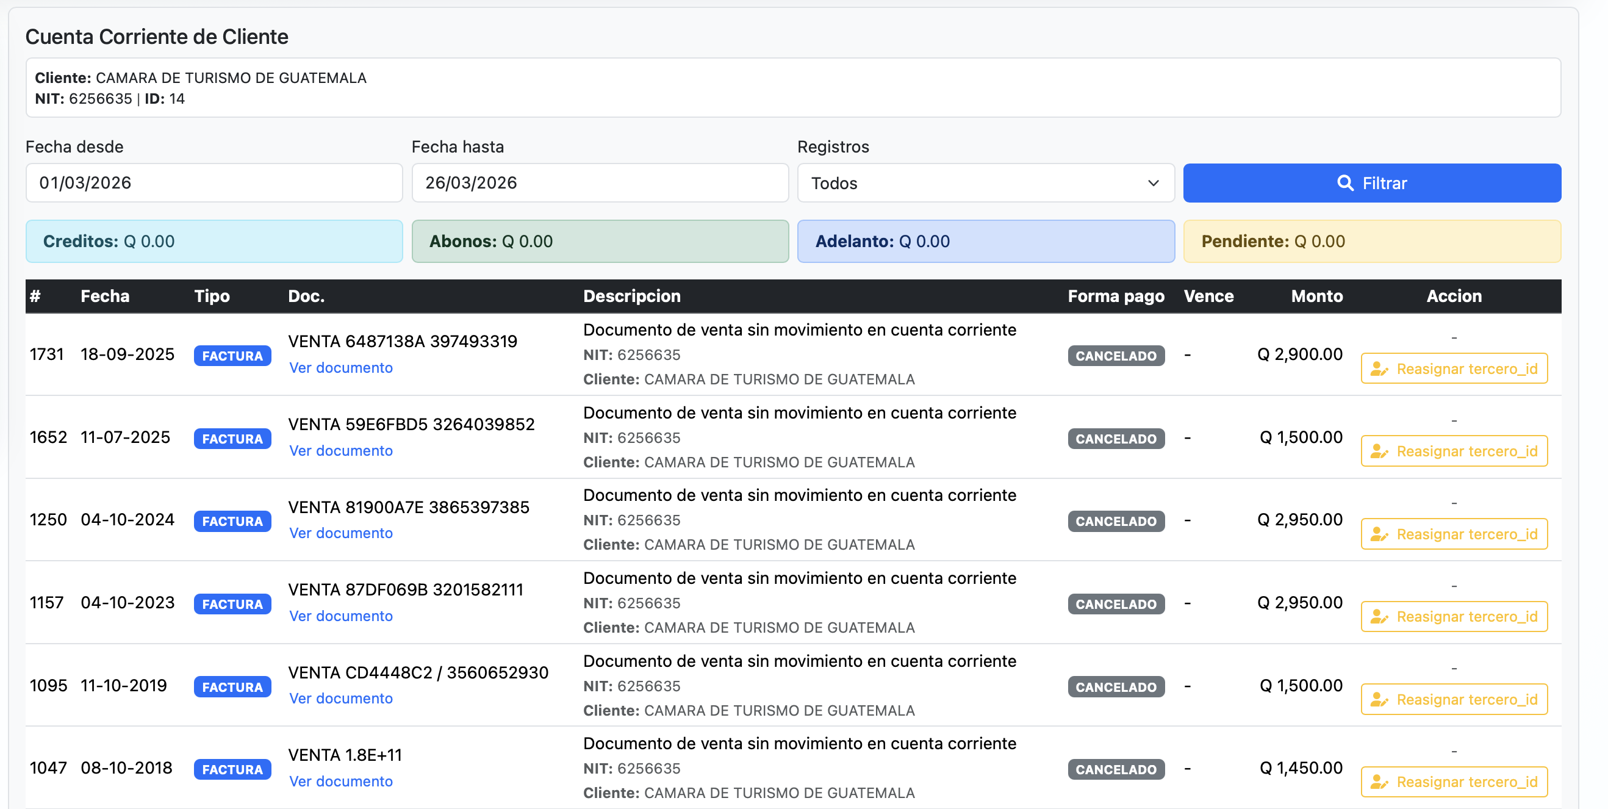Click the Creditos summary box

[x=214, y=242]
